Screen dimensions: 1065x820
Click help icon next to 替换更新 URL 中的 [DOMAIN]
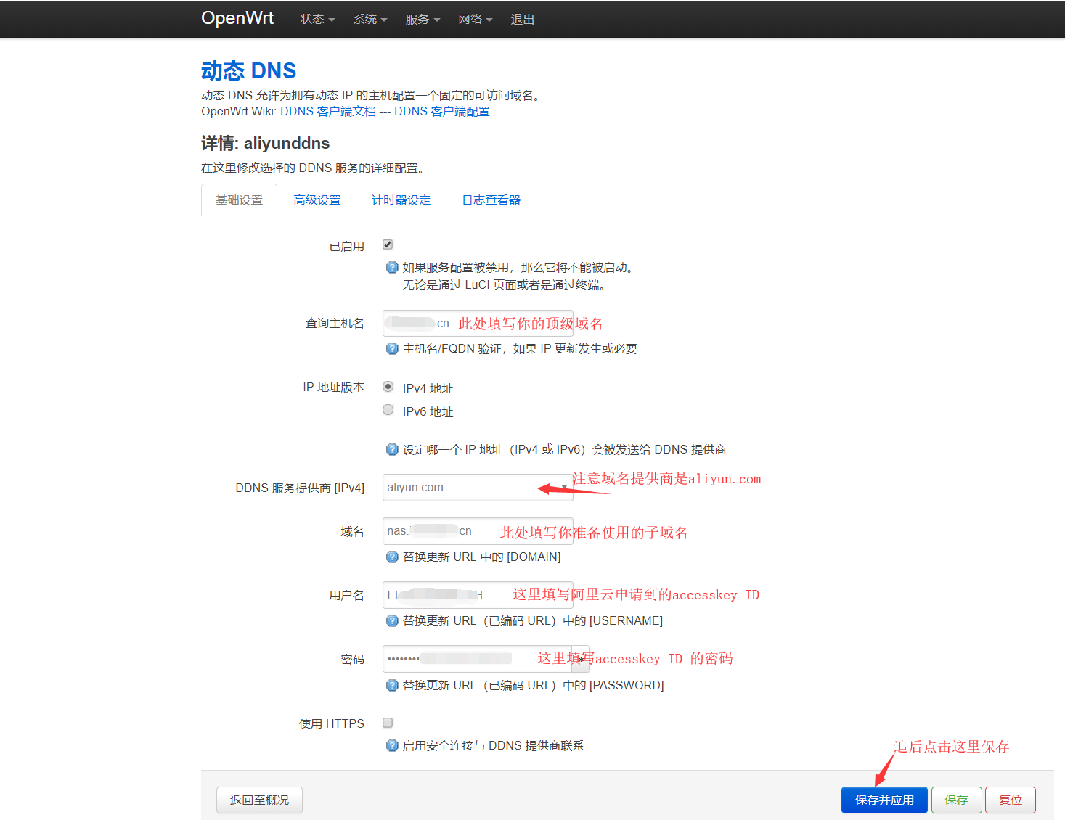pyautogui.click(x=392, y=557)
